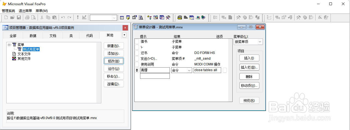The image size is (350, 130).
Task: Click the empty prompt field below 清理
Action: click(155, 76)
